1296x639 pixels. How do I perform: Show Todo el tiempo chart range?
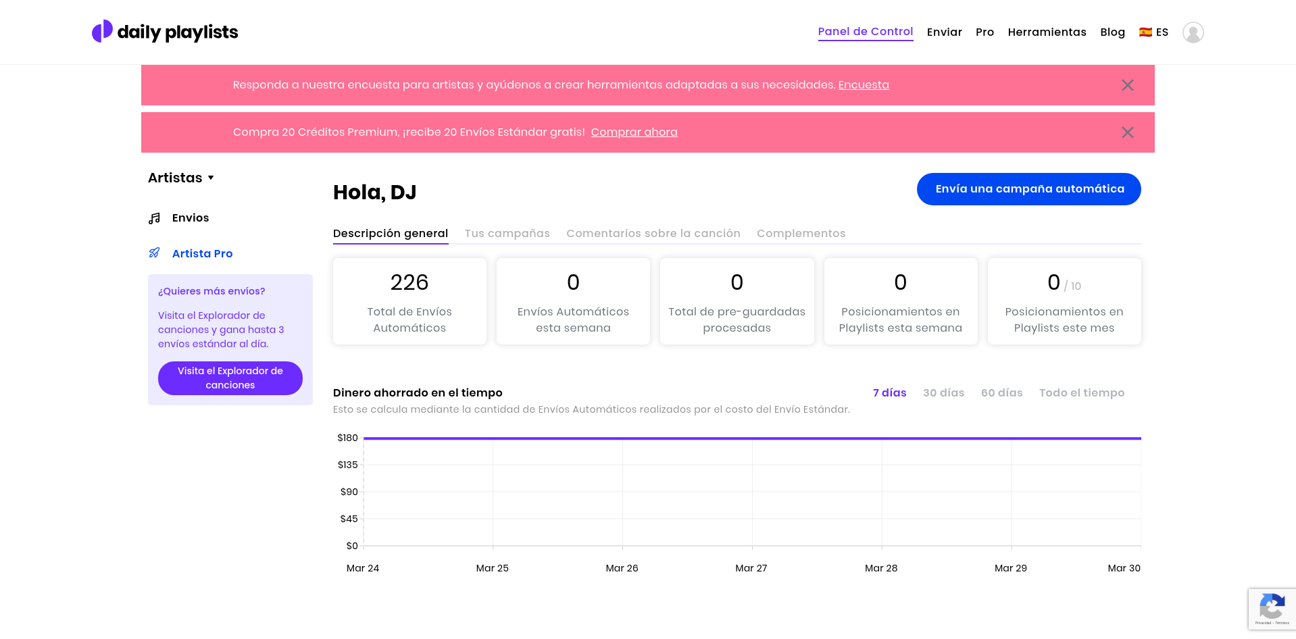[1081, 393]
